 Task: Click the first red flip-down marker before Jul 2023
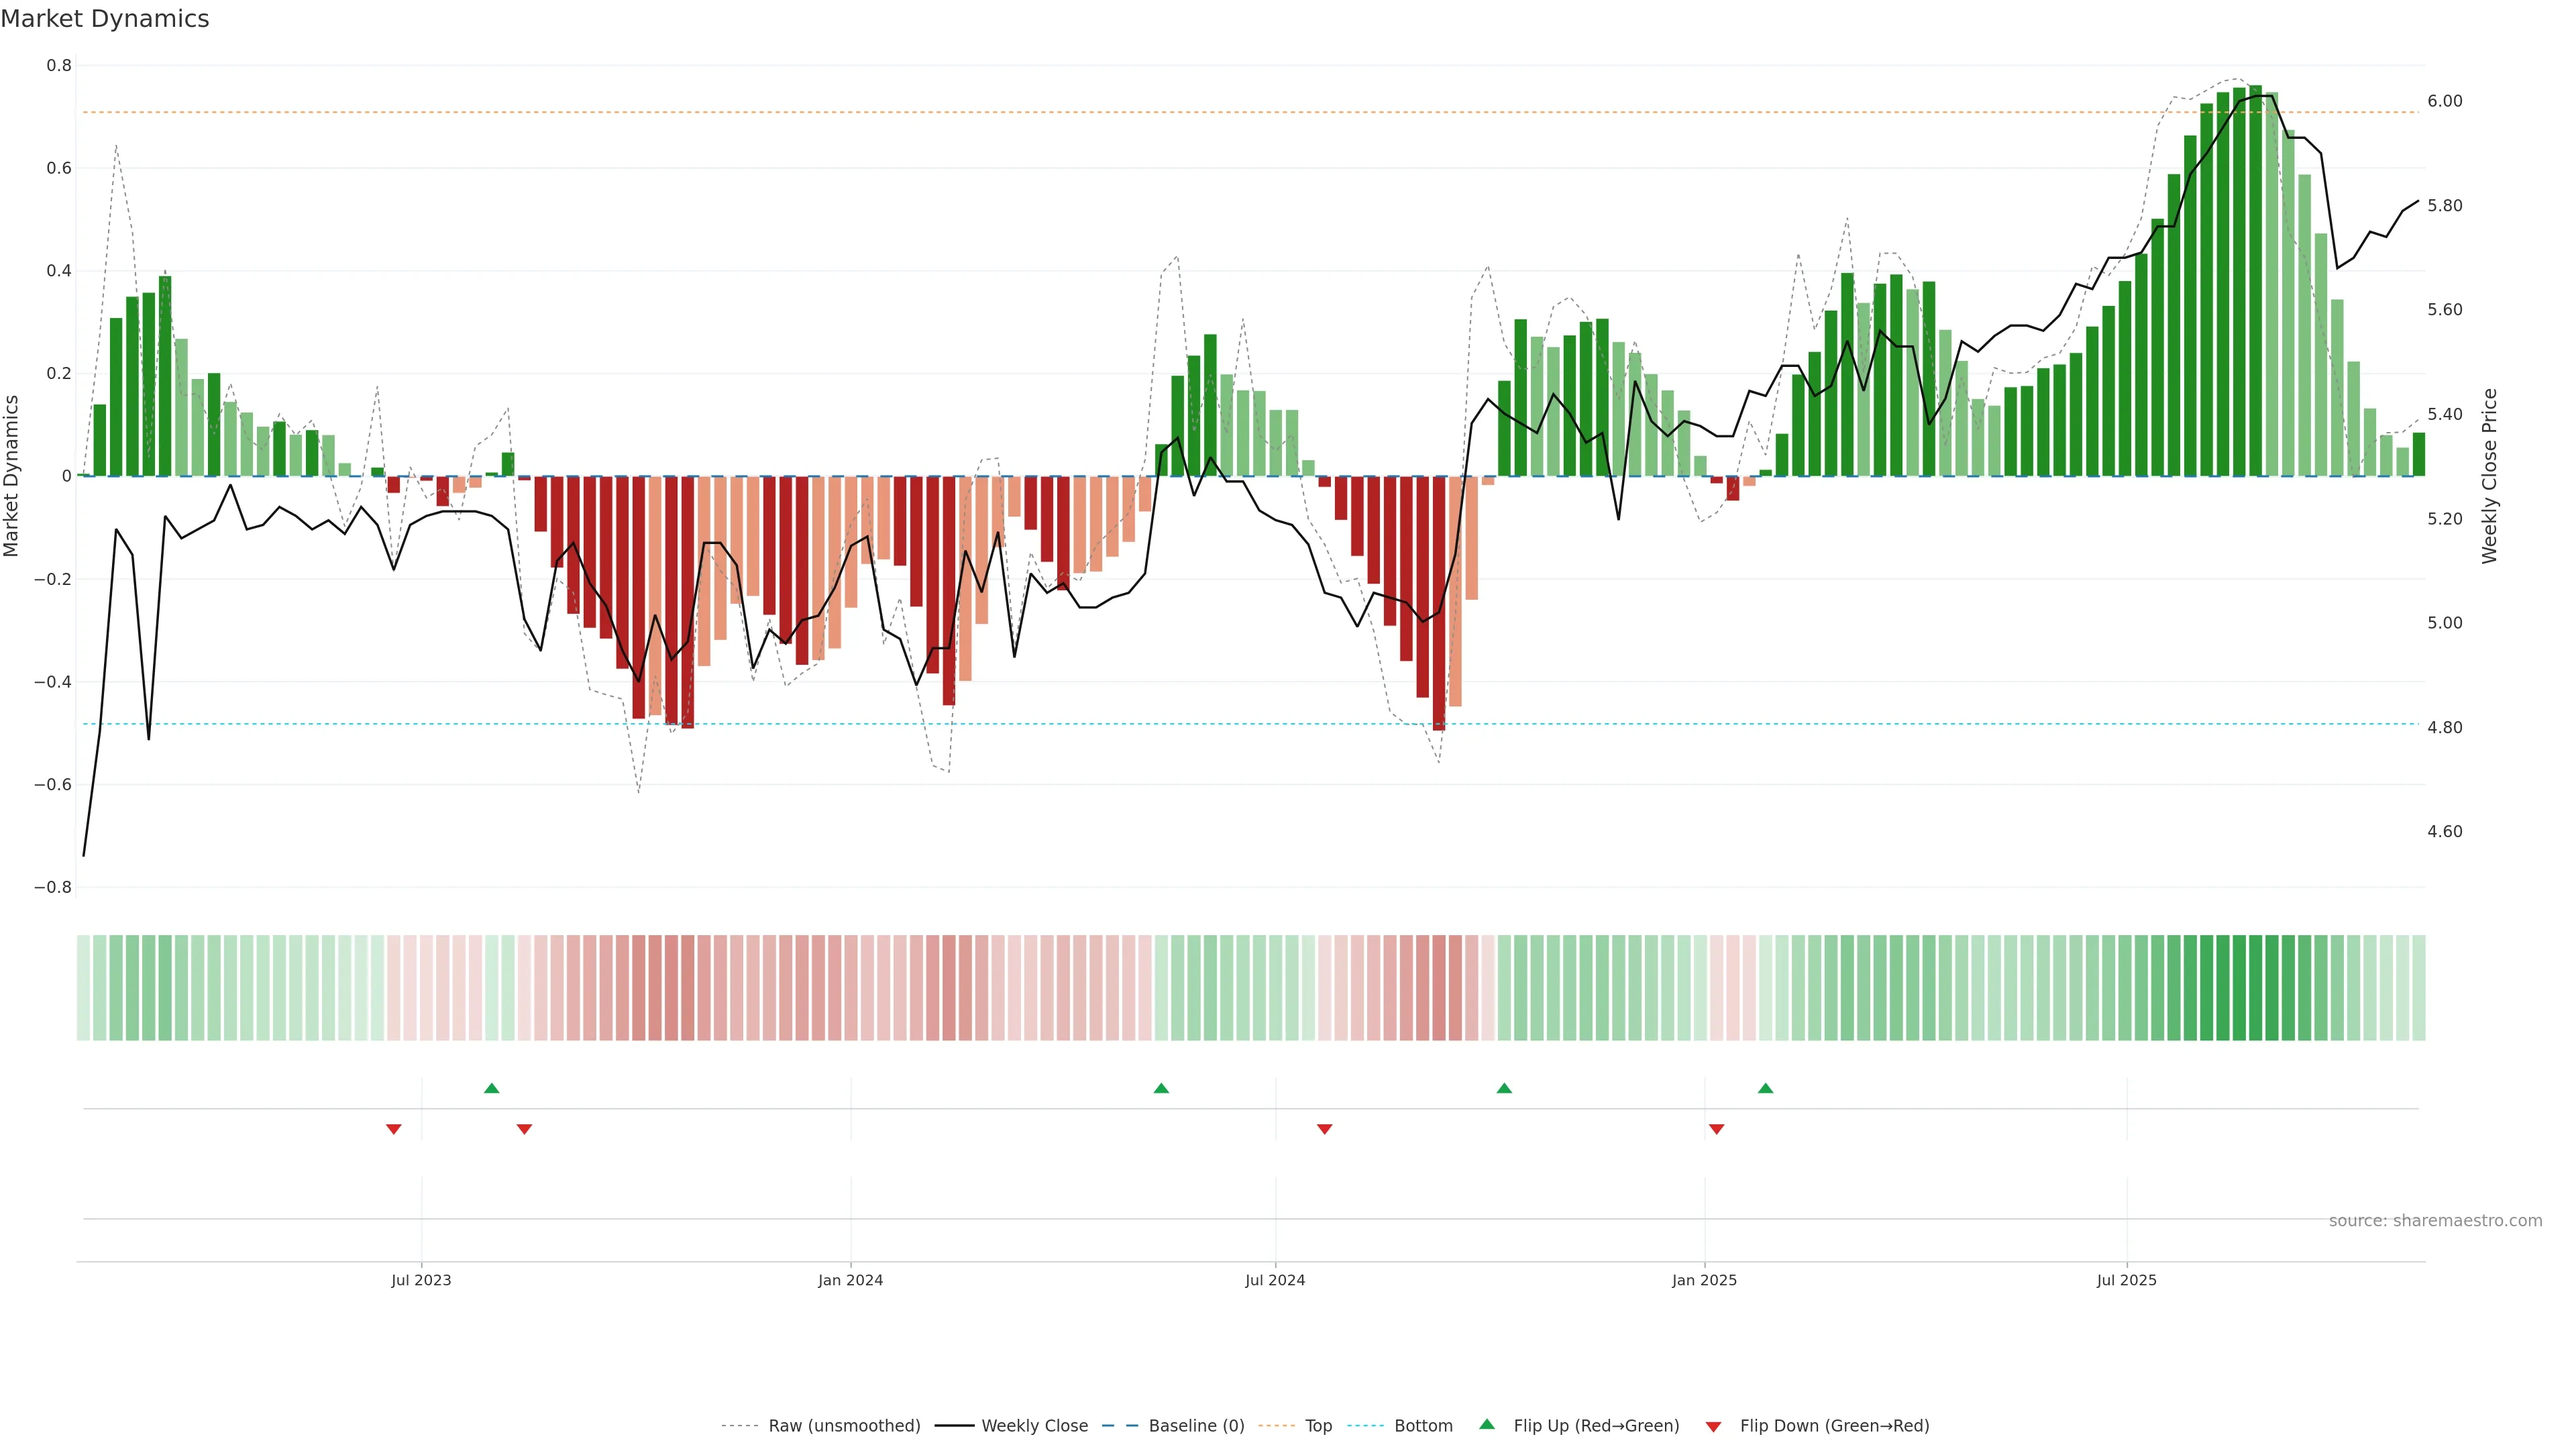pos(394,1129)
